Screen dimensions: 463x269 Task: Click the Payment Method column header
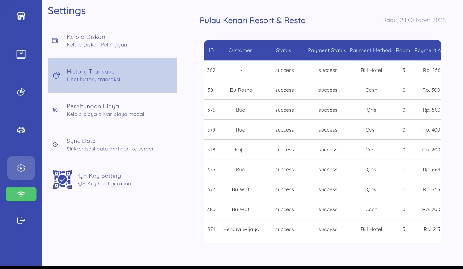tap(370, 50)
